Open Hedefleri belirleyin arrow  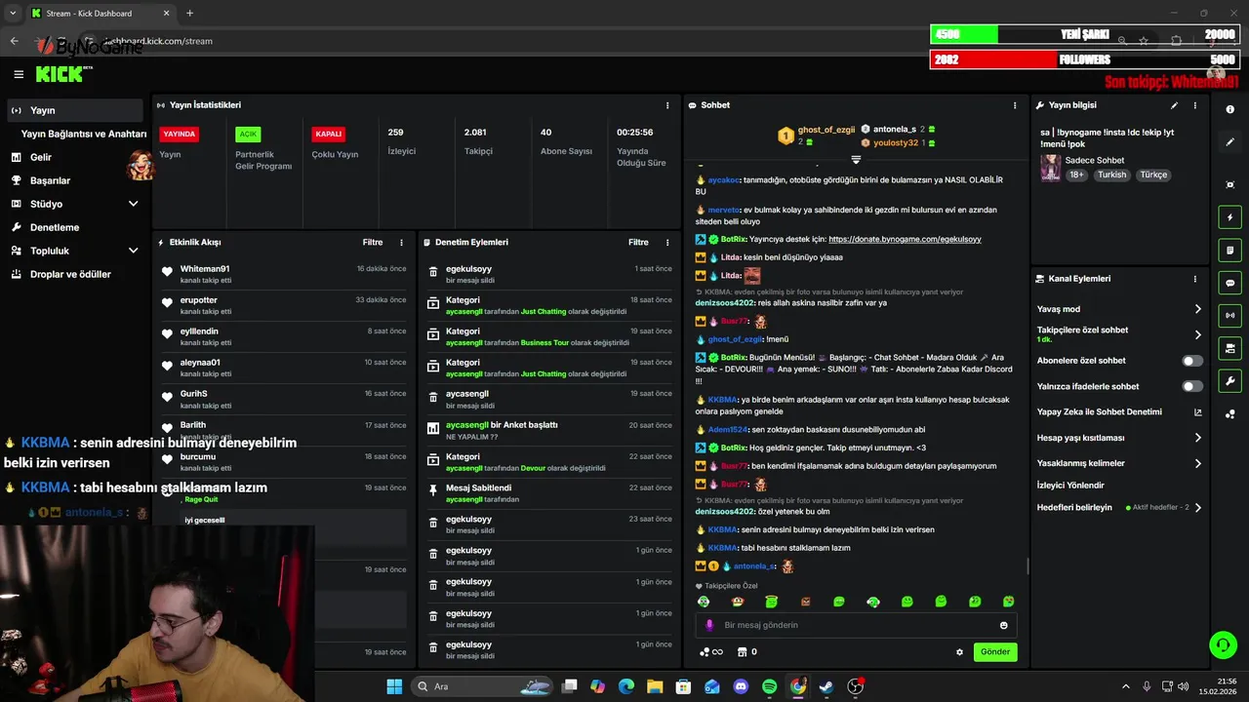(x=1198, y=507)
